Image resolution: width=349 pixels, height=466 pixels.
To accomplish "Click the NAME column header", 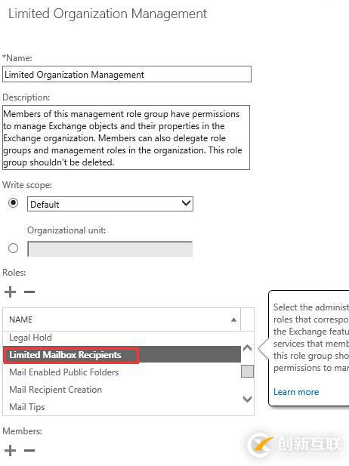I will point(122,319).
